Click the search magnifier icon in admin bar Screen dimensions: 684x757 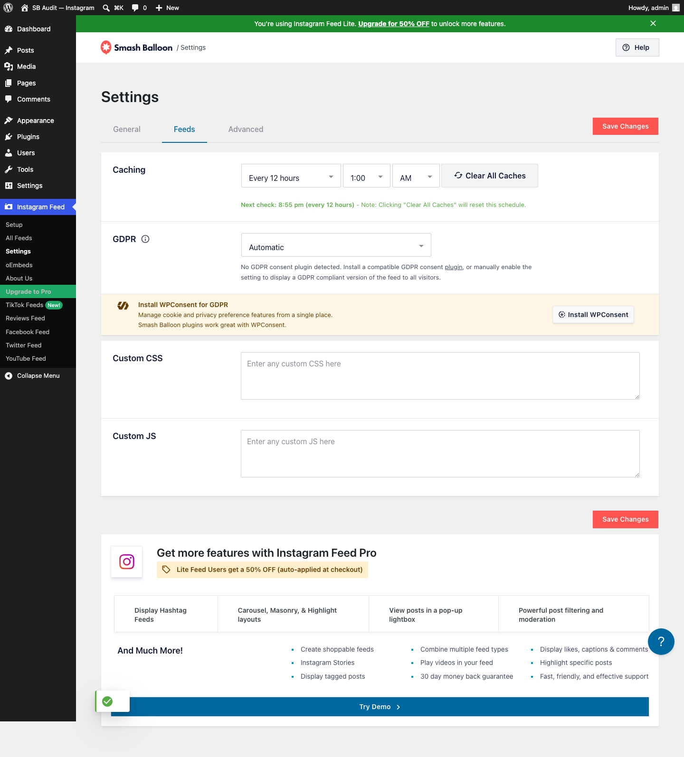[106, 8]
